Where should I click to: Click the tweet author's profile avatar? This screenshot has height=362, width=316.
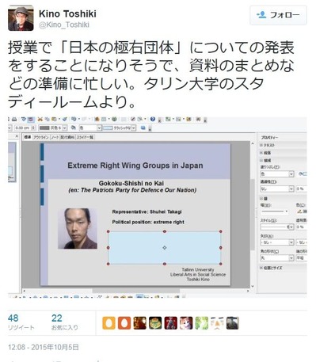point(21,18)
